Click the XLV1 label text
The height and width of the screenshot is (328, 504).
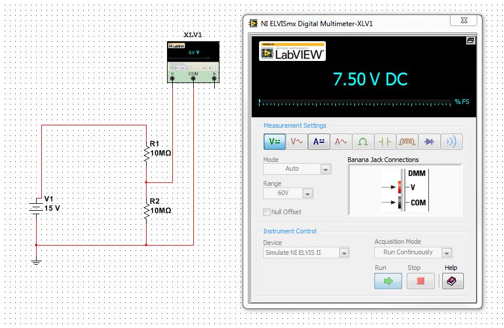pyautogui.click(x=193, y=35)
